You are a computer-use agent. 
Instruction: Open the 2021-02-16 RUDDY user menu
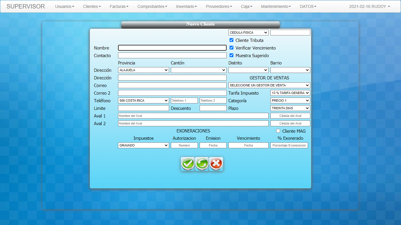369,6
